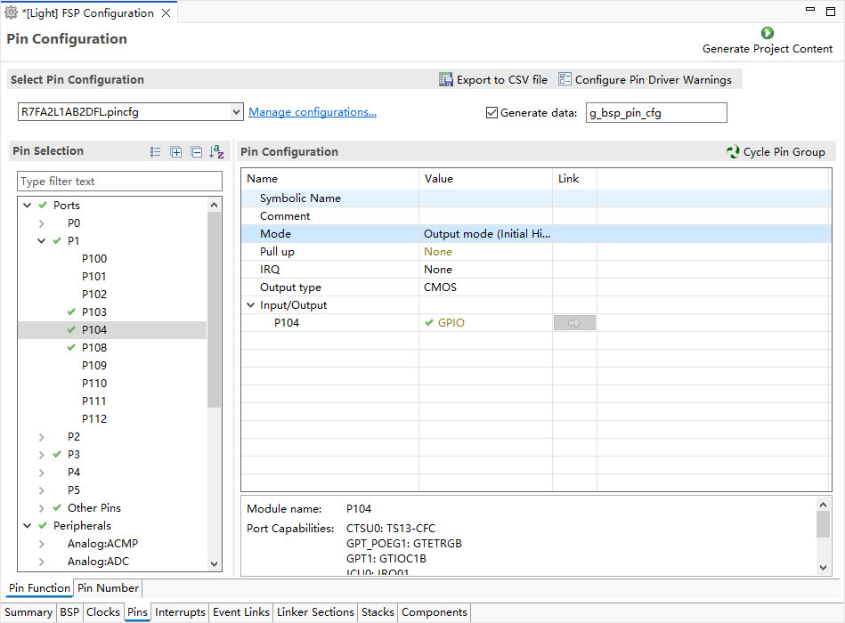Collapse the Peripherals tree node
This screenshot has width=845, height=623.
[x=28, y=525]
